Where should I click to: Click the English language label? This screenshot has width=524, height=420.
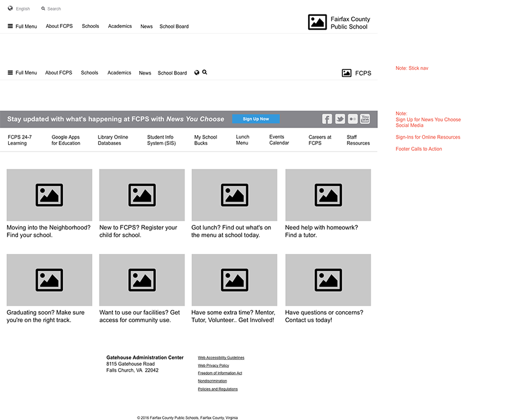[x=23, y=9]
